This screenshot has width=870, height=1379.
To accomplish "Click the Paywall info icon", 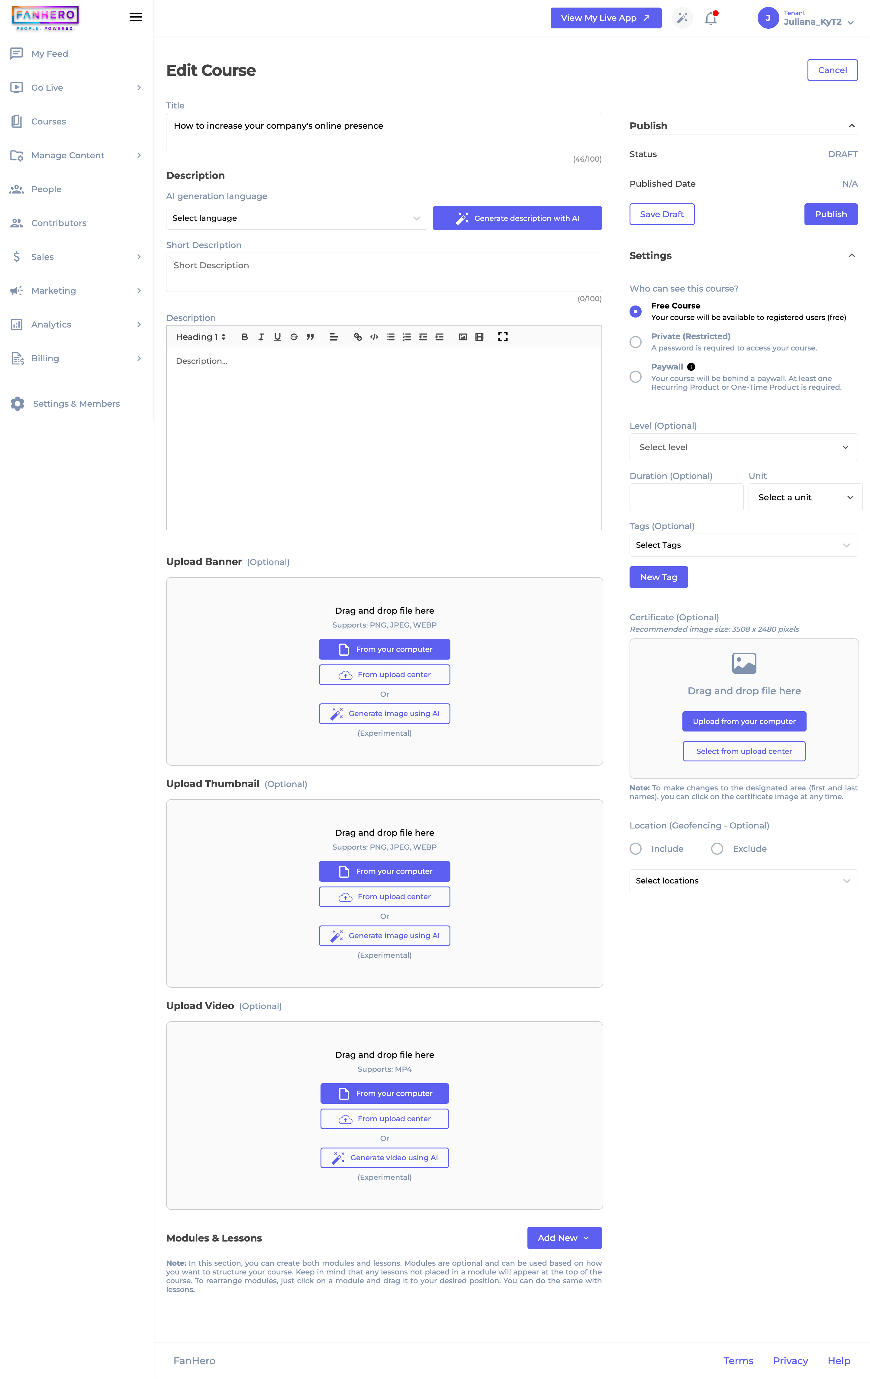I will pos(691,367).
